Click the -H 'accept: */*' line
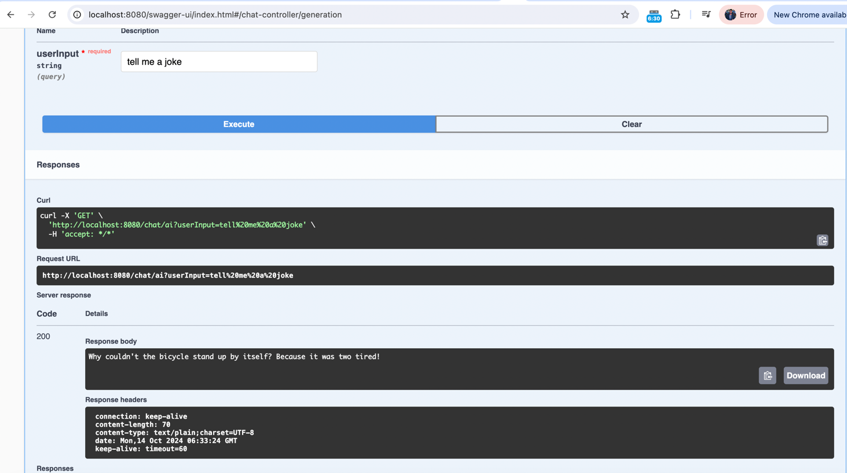The image size is (847, 473). 82,234
